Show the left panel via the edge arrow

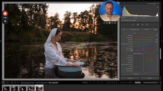click(x=1, y=41)
